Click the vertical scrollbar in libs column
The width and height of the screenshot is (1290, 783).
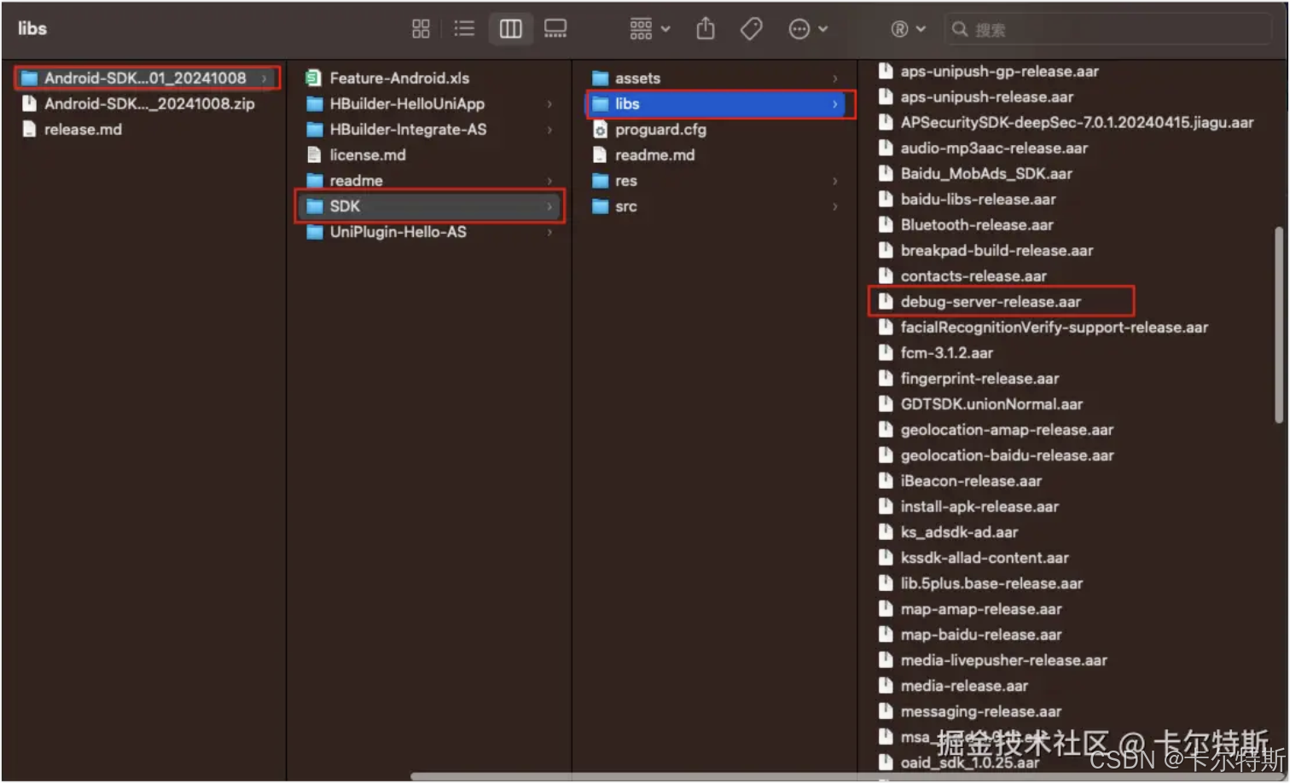coord(1279,324)
